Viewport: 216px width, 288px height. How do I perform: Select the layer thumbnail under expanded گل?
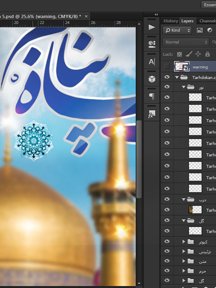pyautogui.click(x=195, y=231)
